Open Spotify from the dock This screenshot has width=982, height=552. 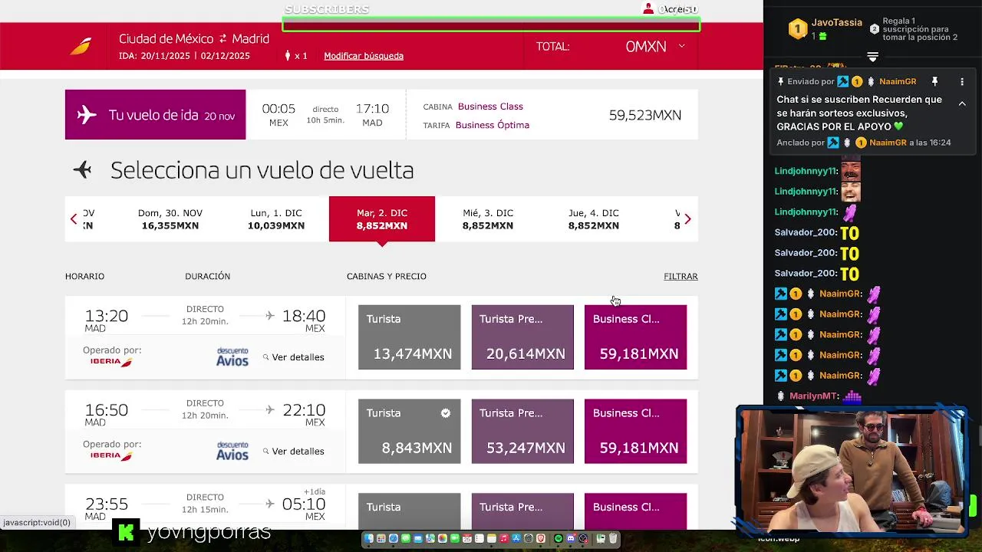(x=559, y=538)
